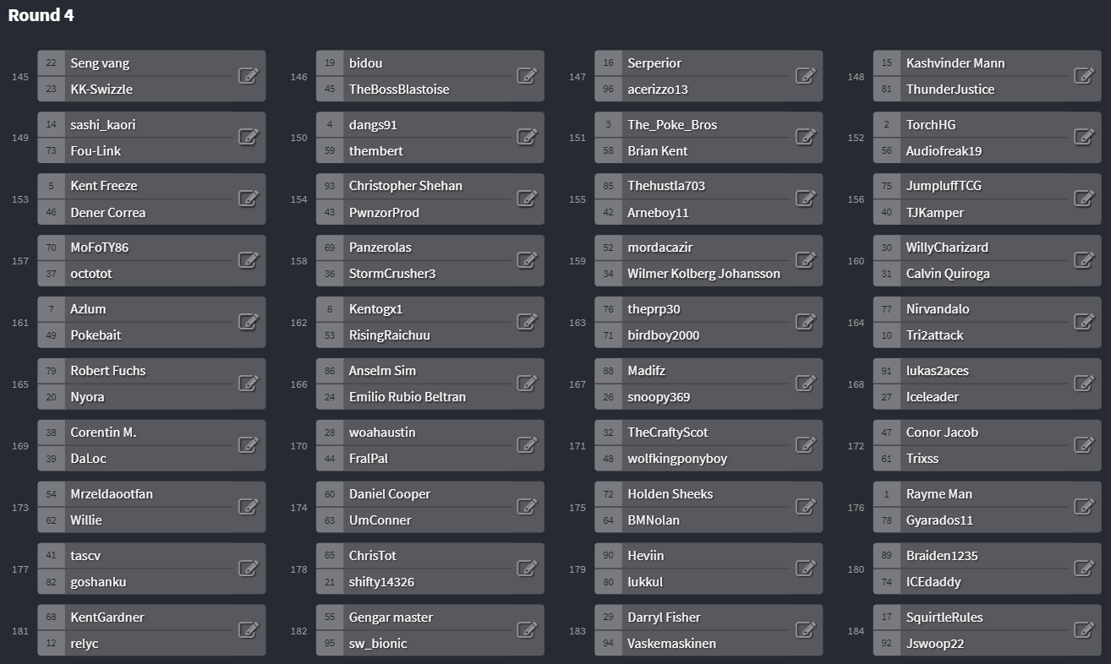Click match number 177 label
1111x664 pixels.
[20, 569]
